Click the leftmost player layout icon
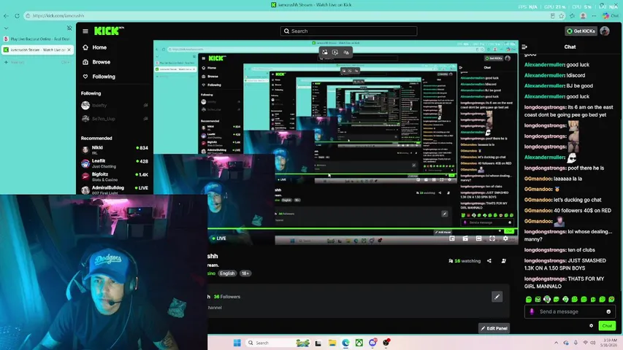This screenshot has height=350, width=623. (452, 238)
